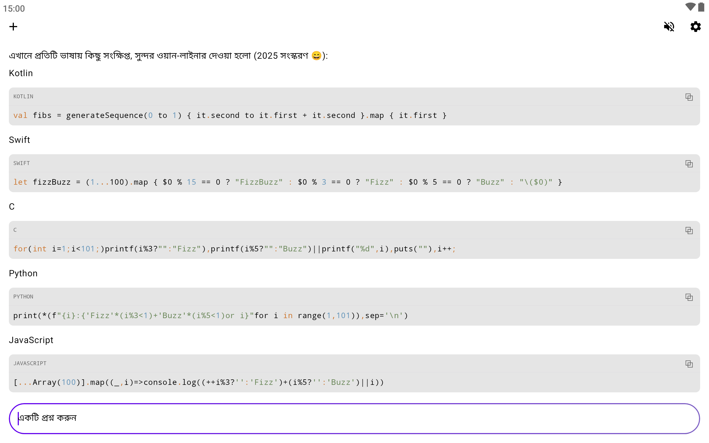
Task: Click the JavaScript Array map code line
Action: [199, 382]
